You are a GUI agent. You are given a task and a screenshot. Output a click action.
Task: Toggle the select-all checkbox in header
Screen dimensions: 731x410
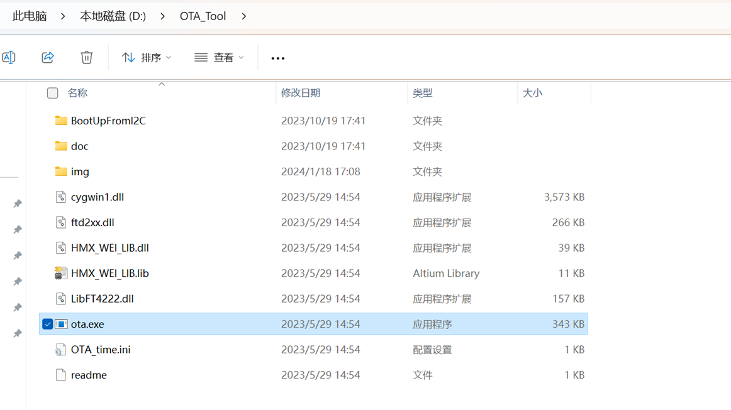(x=53, y=93)
